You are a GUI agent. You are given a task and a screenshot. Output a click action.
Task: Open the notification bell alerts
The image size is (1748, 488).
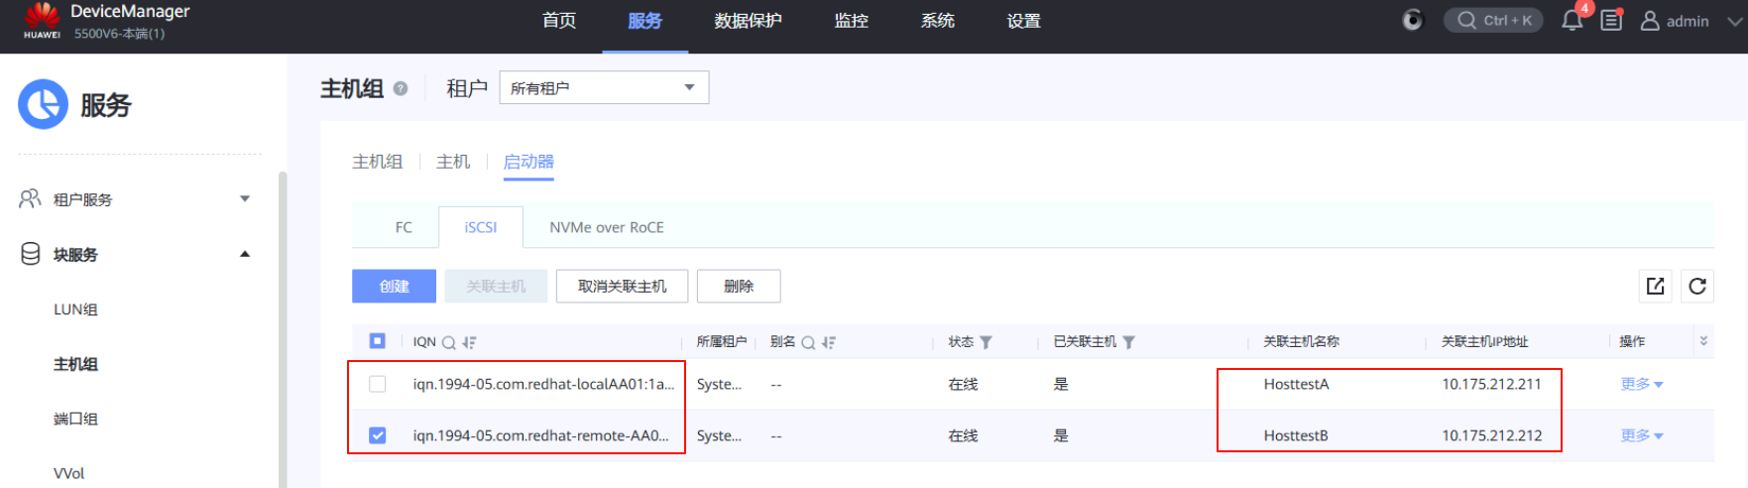[x=1572, y=20]
